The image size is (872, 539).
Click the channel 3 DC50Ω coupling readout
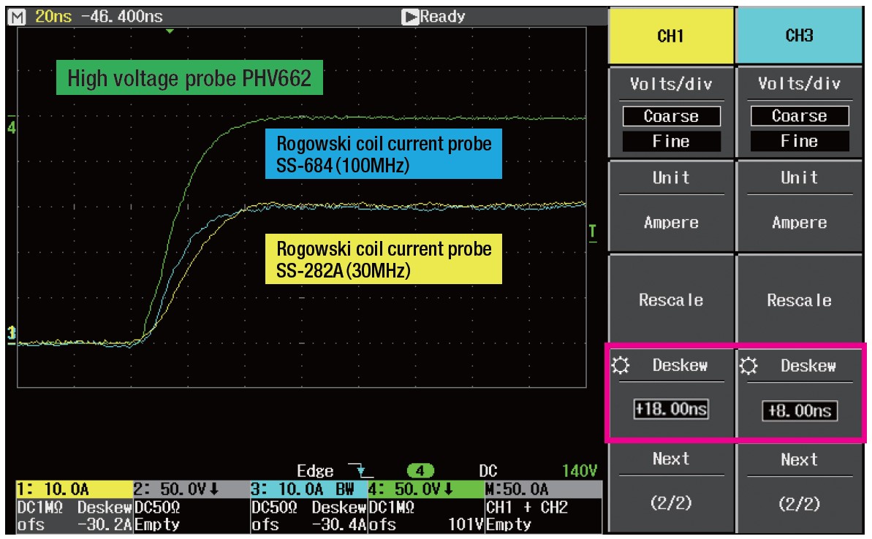pos(274,508)
